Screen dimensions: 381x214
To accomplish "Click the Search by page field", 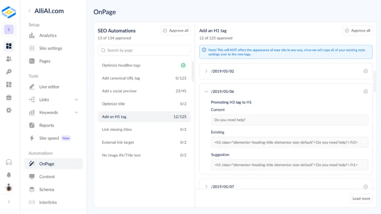I will tap(144, 50).
